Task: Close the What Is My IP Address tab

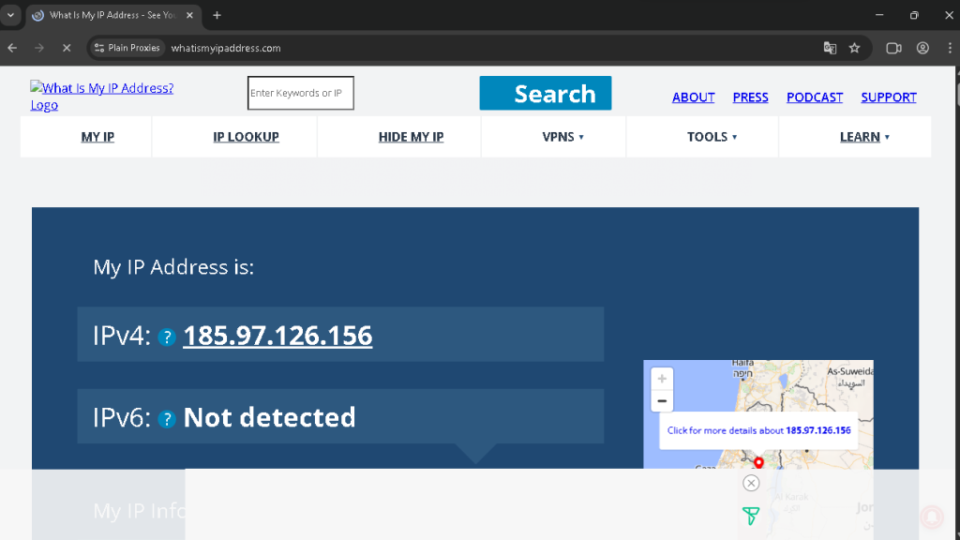Action: pyautogui.click(x=189, y=15)
